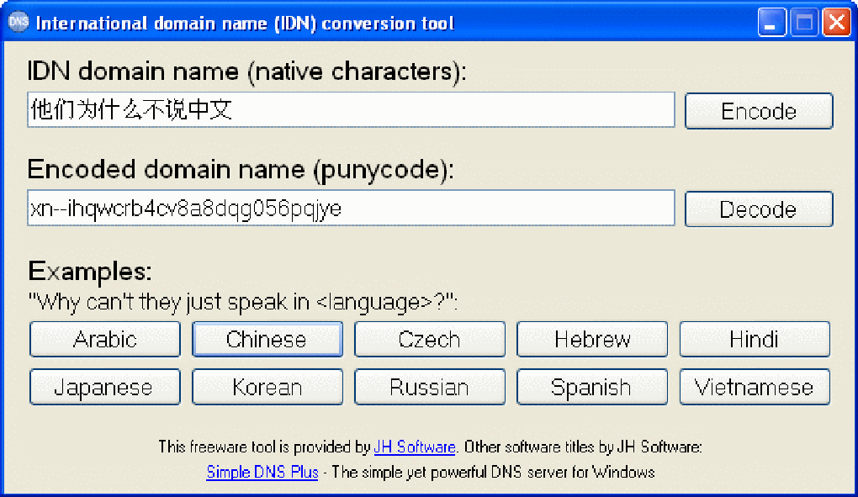858x497 pixels.
Task: Load the Japanese example
Action: click(x=105, y=387)
